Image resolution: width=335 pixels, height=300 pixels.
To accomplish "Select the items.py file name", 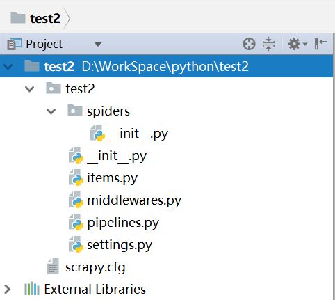I will [113, 178].
